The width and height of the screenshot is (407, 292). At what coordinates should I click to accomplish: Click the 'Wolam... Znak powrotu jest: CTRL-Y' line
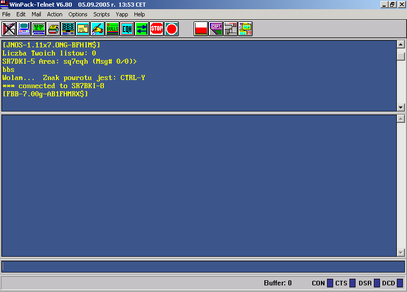73,77
